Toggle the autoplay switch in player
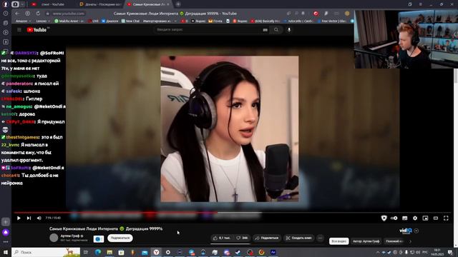Viewport: 458px width, 257px height. (x=394, y=218)
